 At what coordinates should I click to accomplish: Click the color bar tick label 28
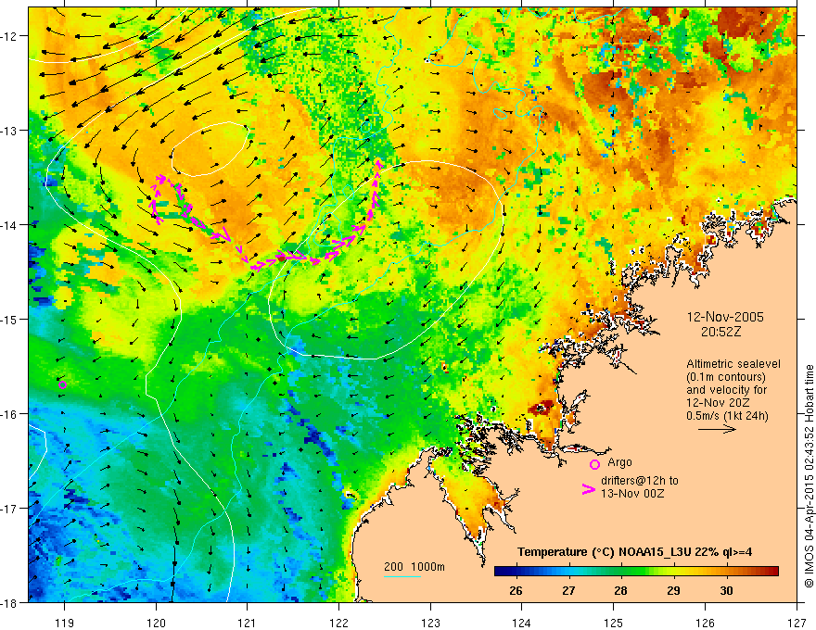(620, 591)
